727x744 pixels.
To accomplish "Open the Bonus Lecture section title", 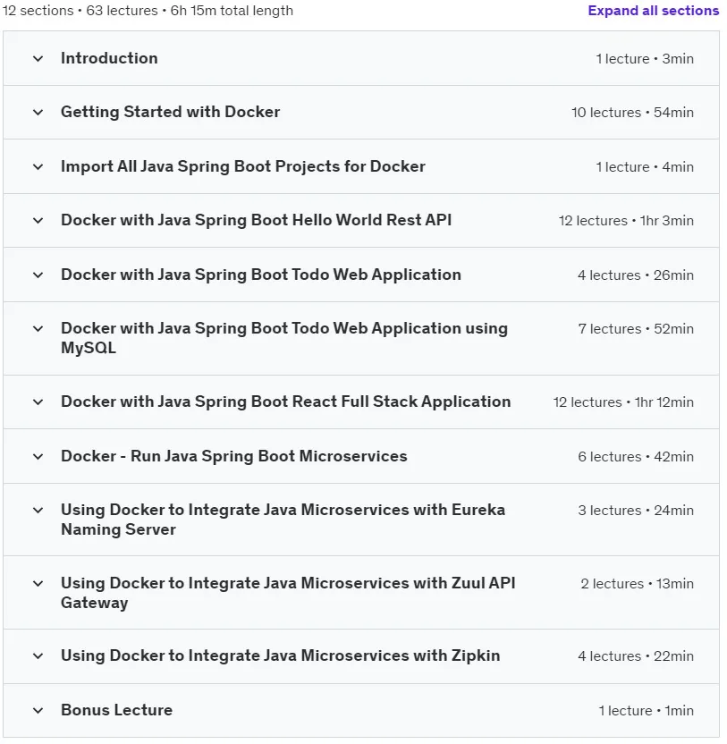I will [117, 710].
